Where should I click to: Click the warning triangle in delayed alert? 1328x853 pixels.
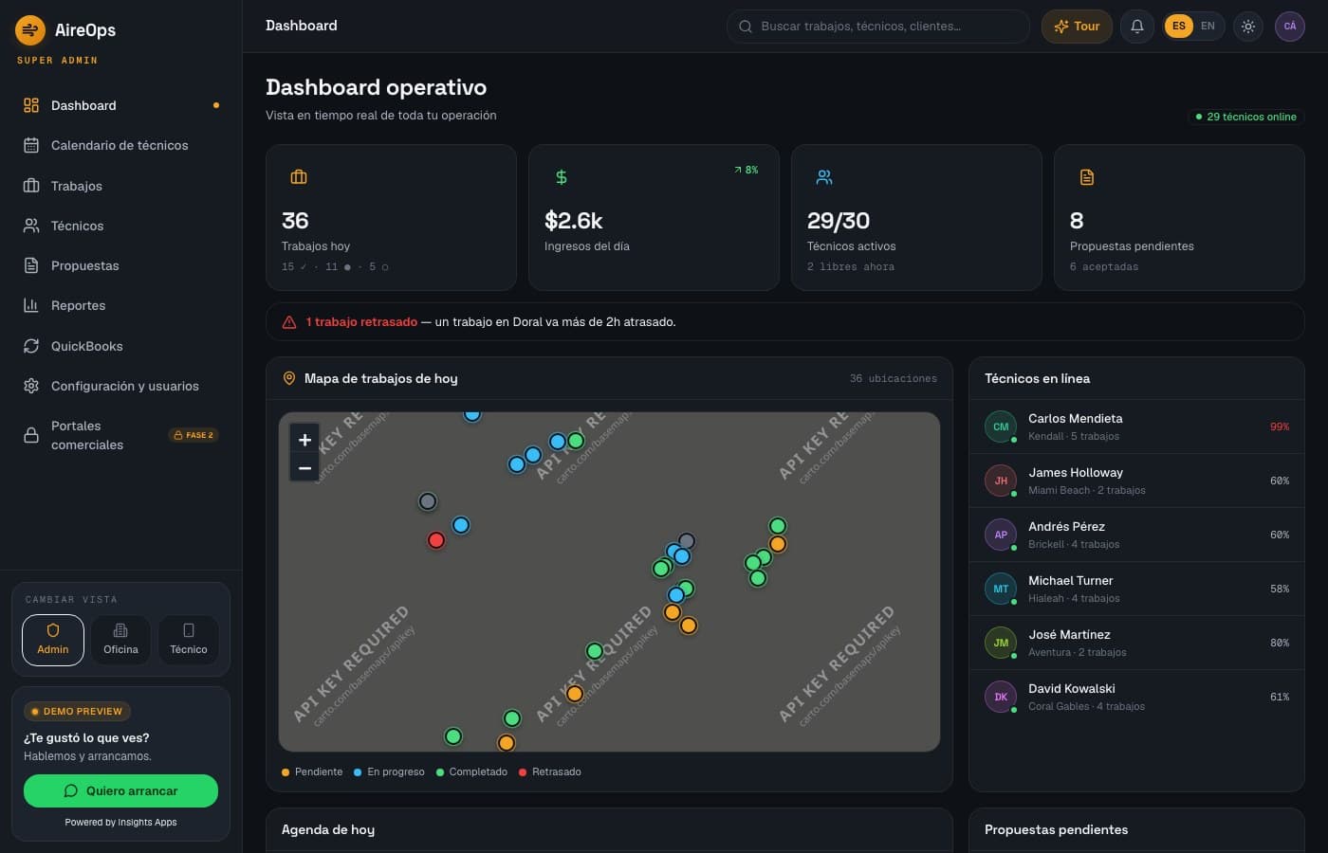(x=289, y=322)
